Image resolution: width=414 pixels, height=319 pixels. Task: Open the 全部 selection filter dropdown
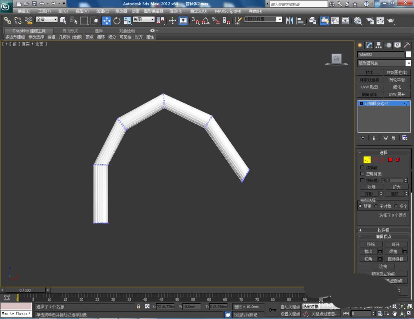click(x=47, y=19)
